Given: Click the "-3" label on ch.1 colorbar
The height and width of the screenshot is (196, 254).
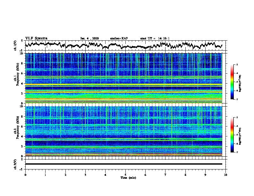Looking at the screenshot, I should click(236, 65).
